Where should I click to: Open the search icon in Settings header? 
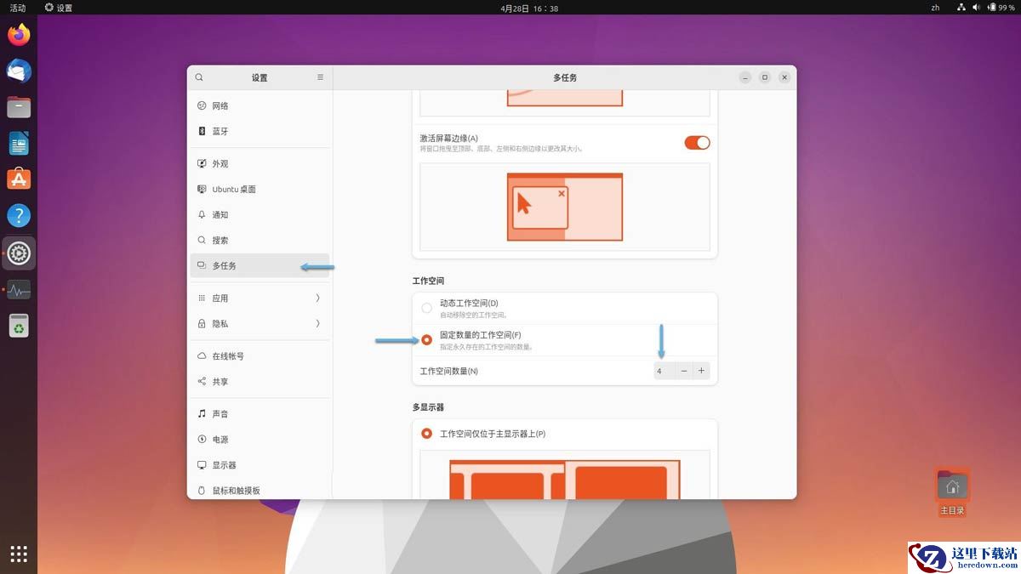click(x=199, y=77)
